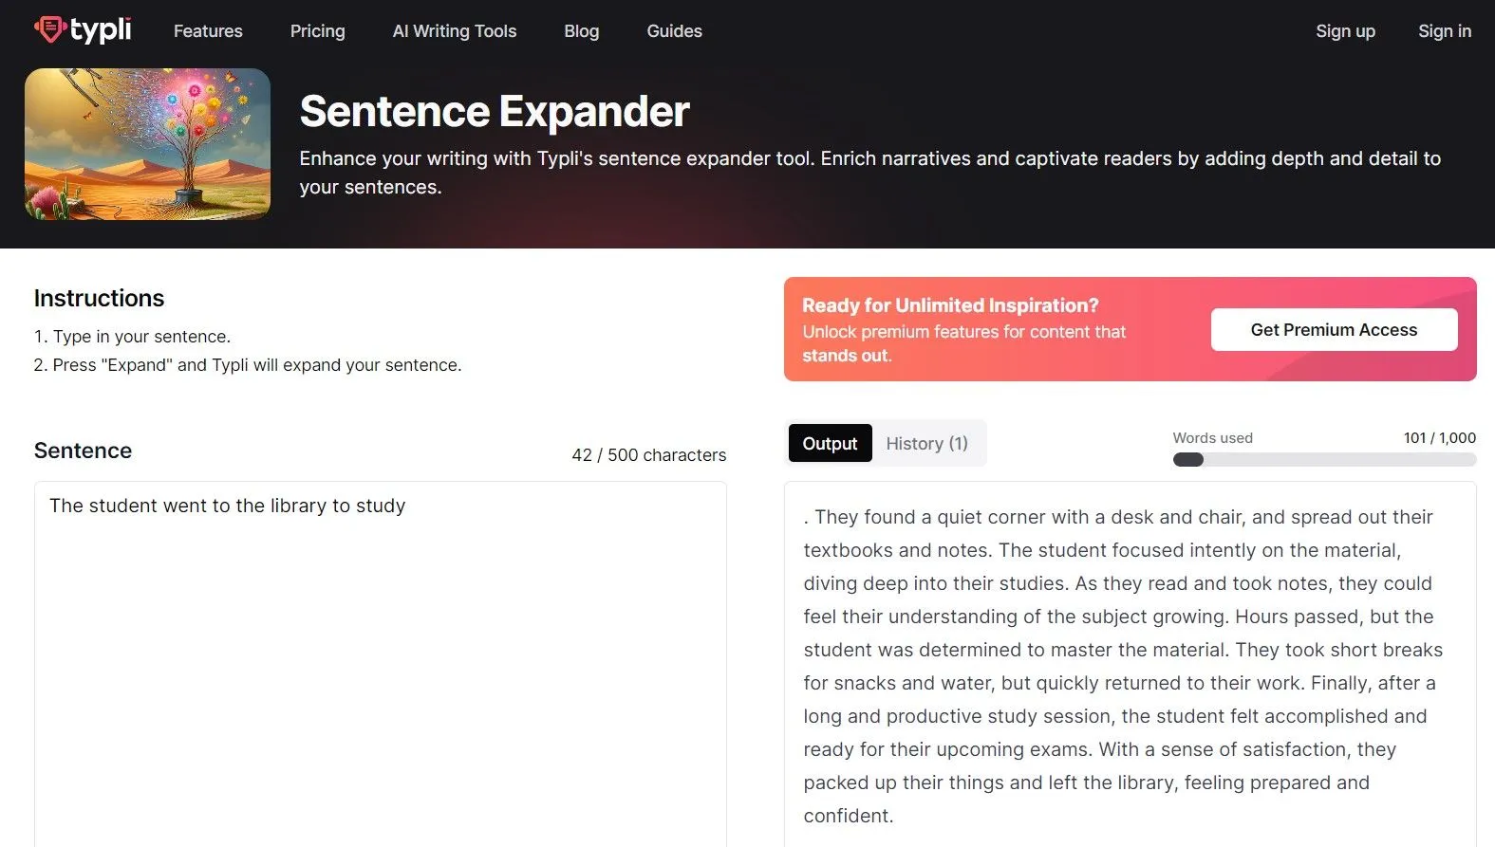The image size is (1495, 847).
Task: Click Get Premium Access button
Action: [x=1334, y=329]
